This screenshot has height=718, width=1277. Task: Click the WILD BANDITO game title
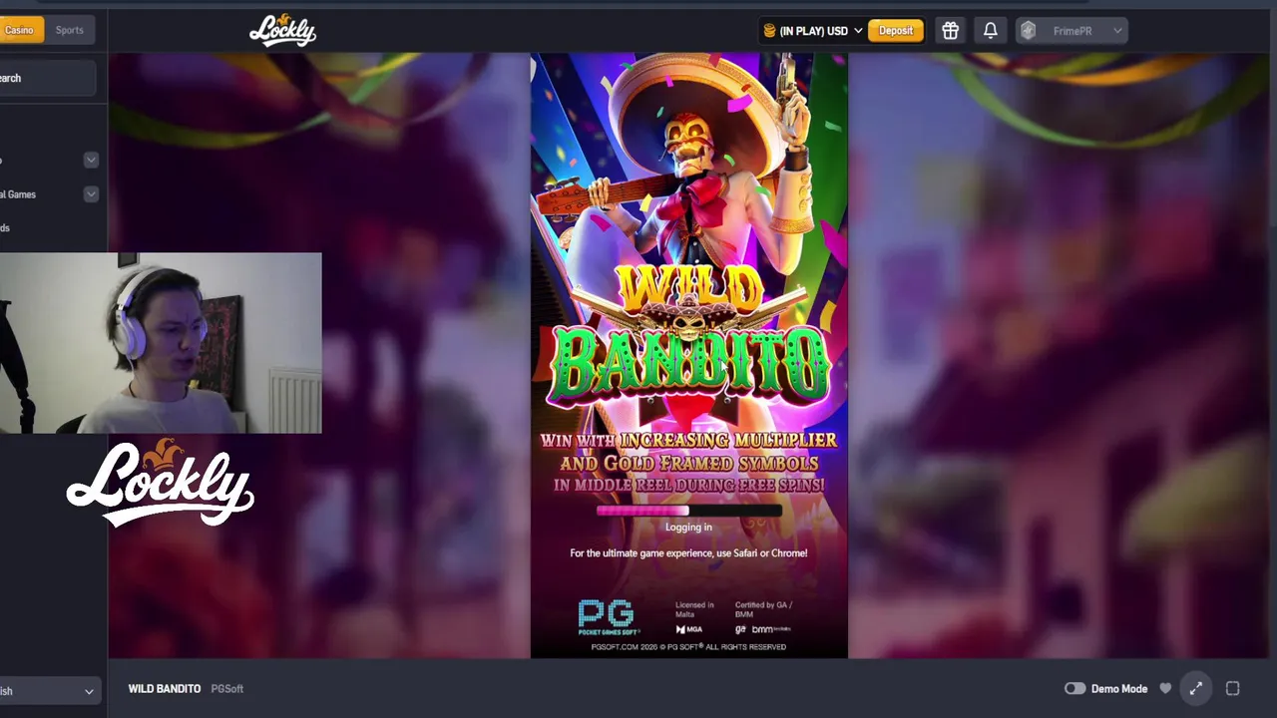pyautogui.click(x=165, y=688)
